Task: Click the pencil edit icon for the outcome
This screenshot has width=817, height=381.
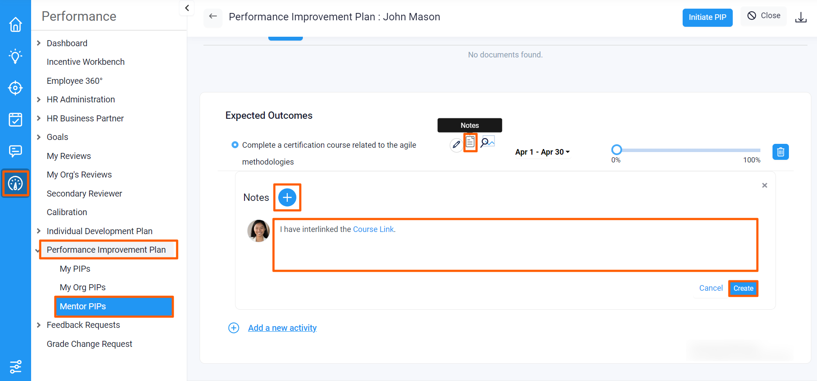Action: [x=456, y=144]
